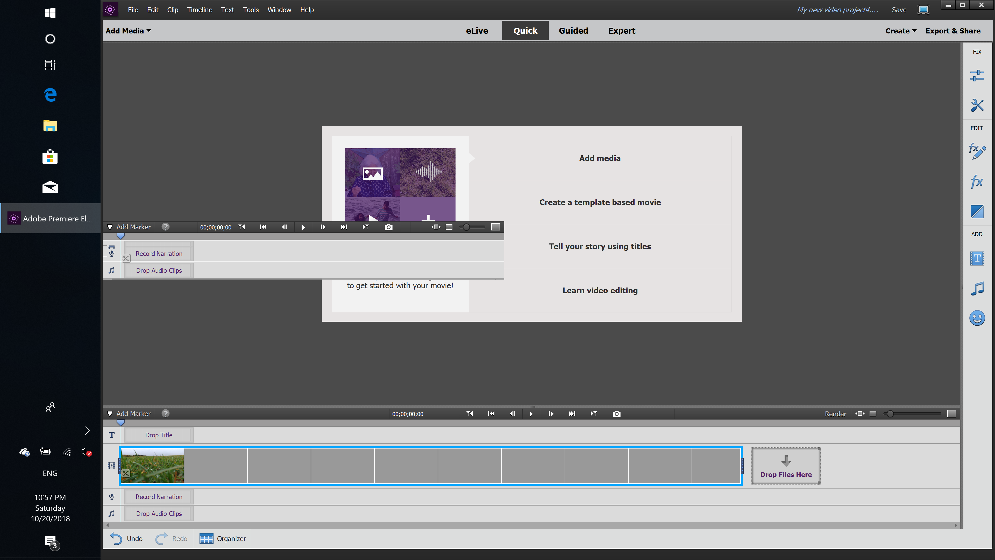Image resolution: width=995 pixels, height=560 pixels.
Task: Expand Add Marker triangle in floating timeline
Action: 110,227
